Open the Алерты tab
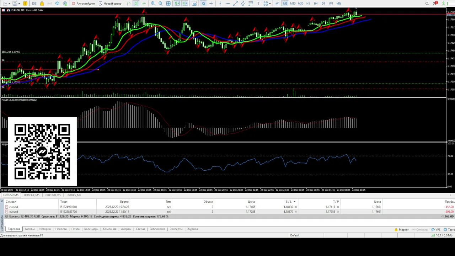Viewport: 455px width, 256px height. tap(126, 229)
